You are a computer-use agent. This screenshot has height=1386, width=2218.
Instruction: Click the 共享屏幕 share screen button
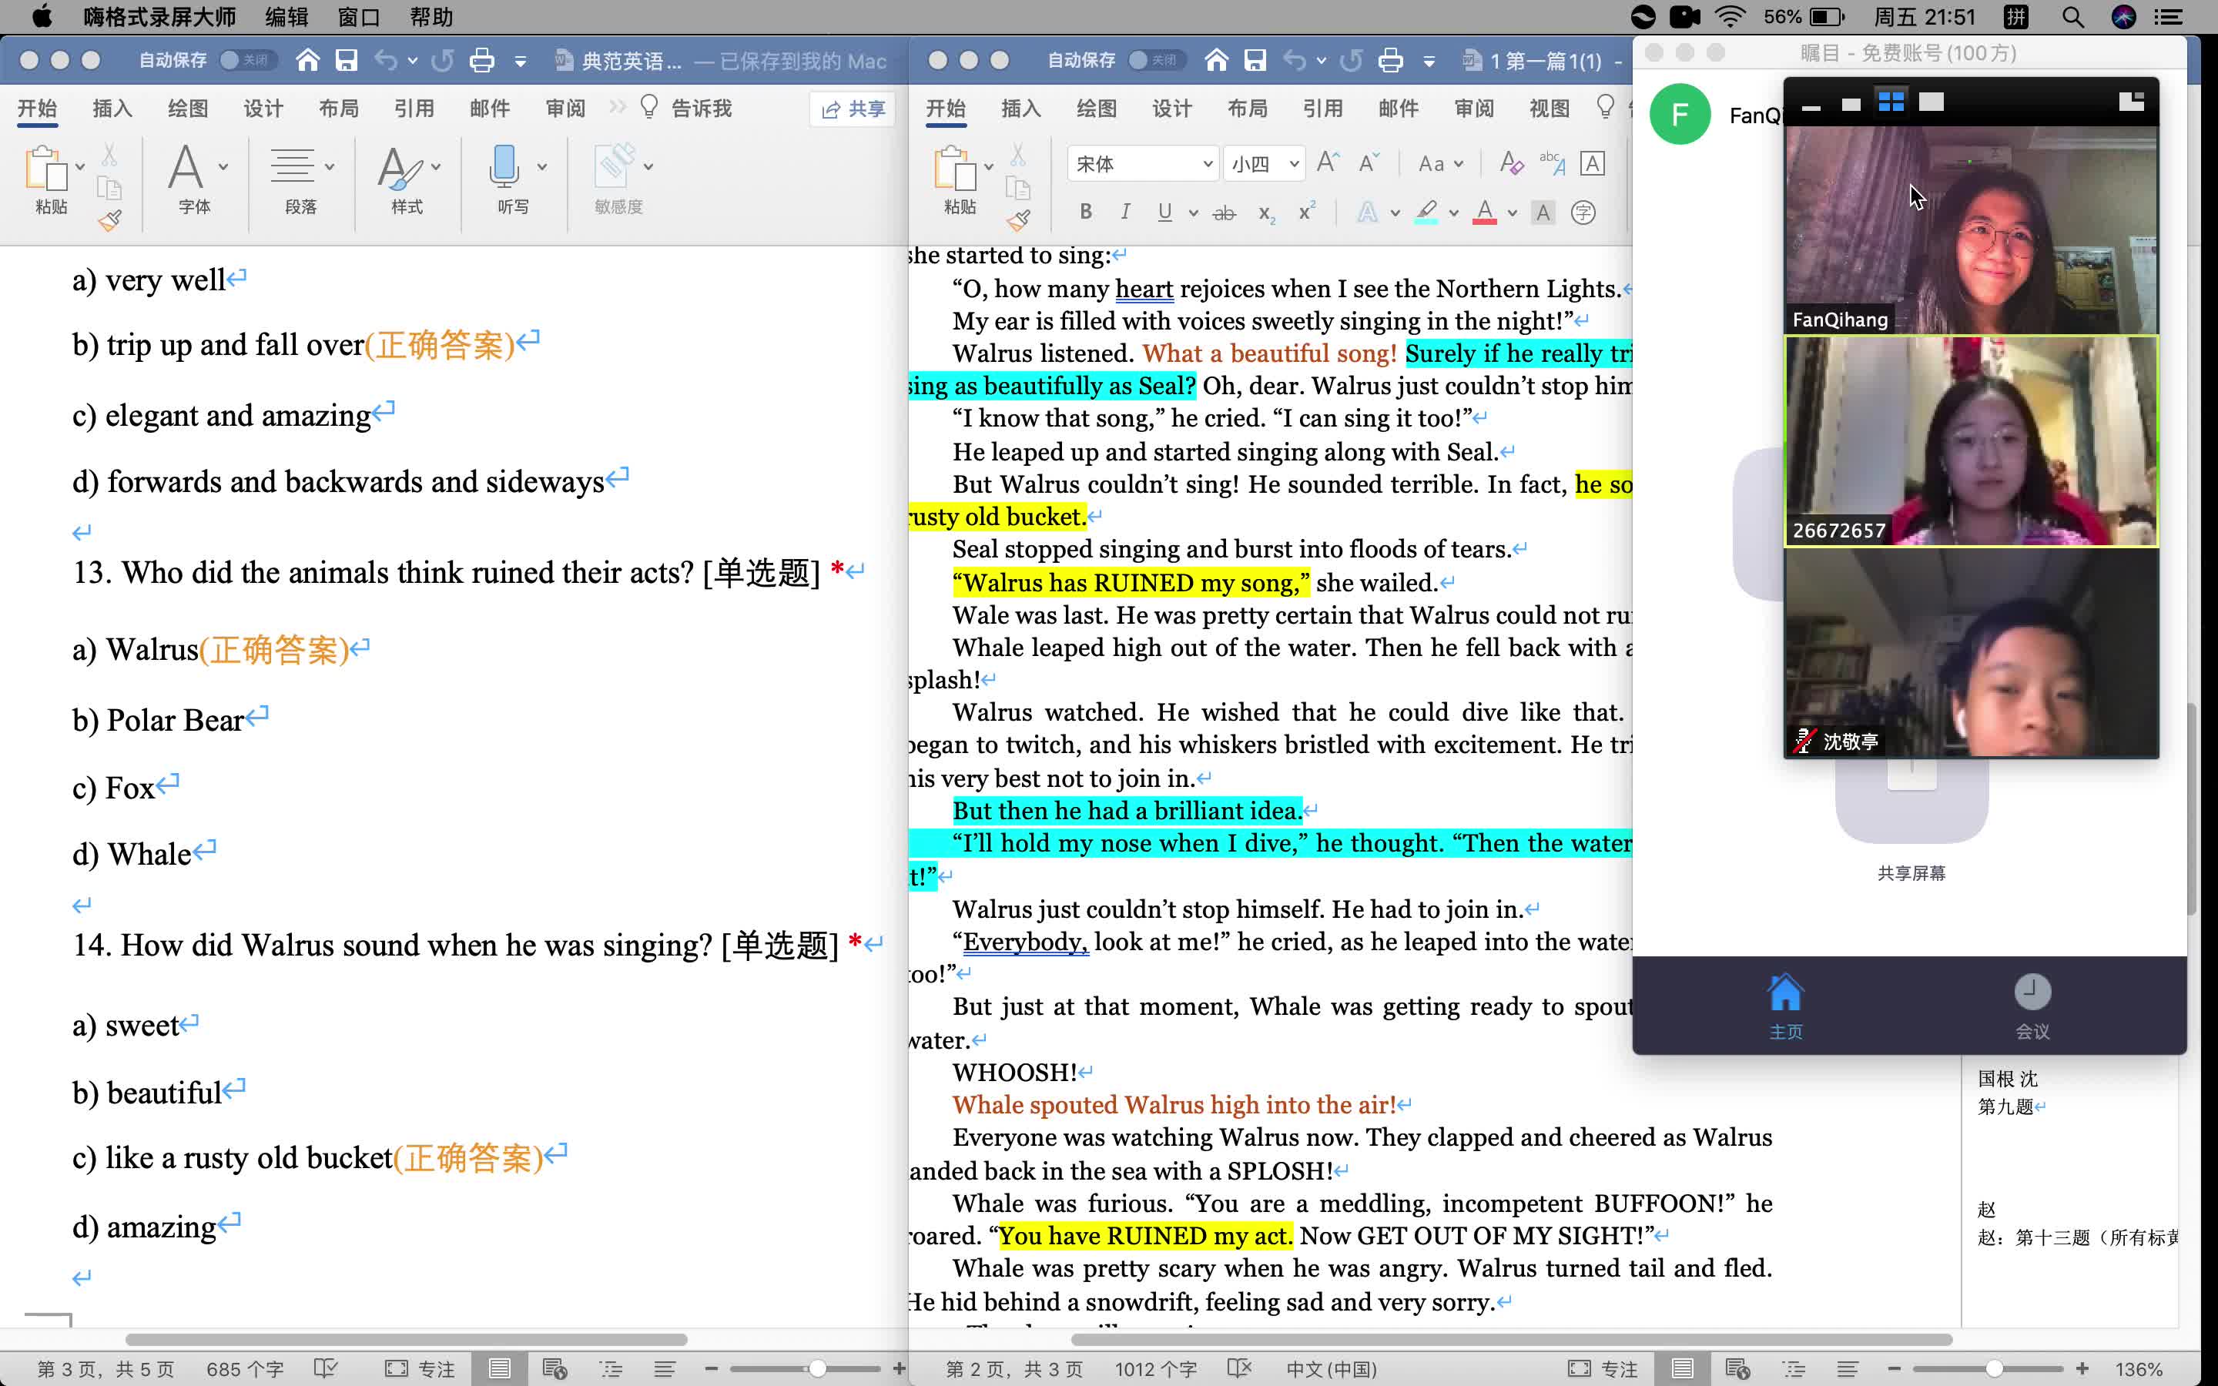click(x=1911, y=815)
